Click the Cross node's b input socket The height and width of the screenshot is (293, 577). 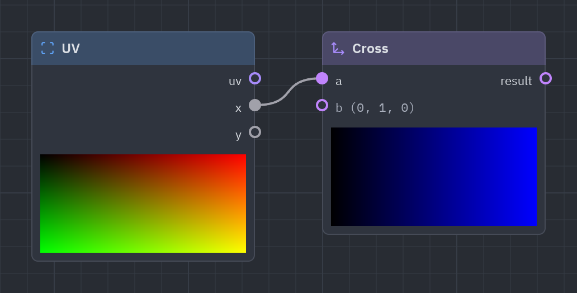(322, 105)
